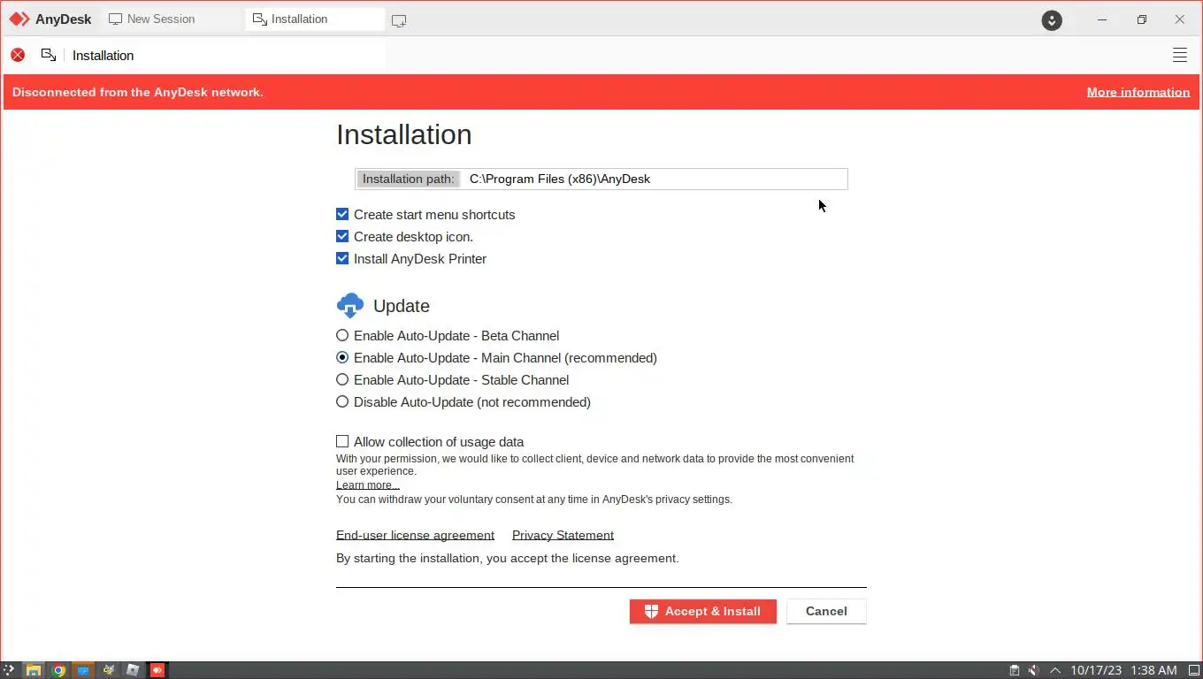
Task: Click the 'Disconnected from the AnyDesk network.' message
Action: (137, 92)
